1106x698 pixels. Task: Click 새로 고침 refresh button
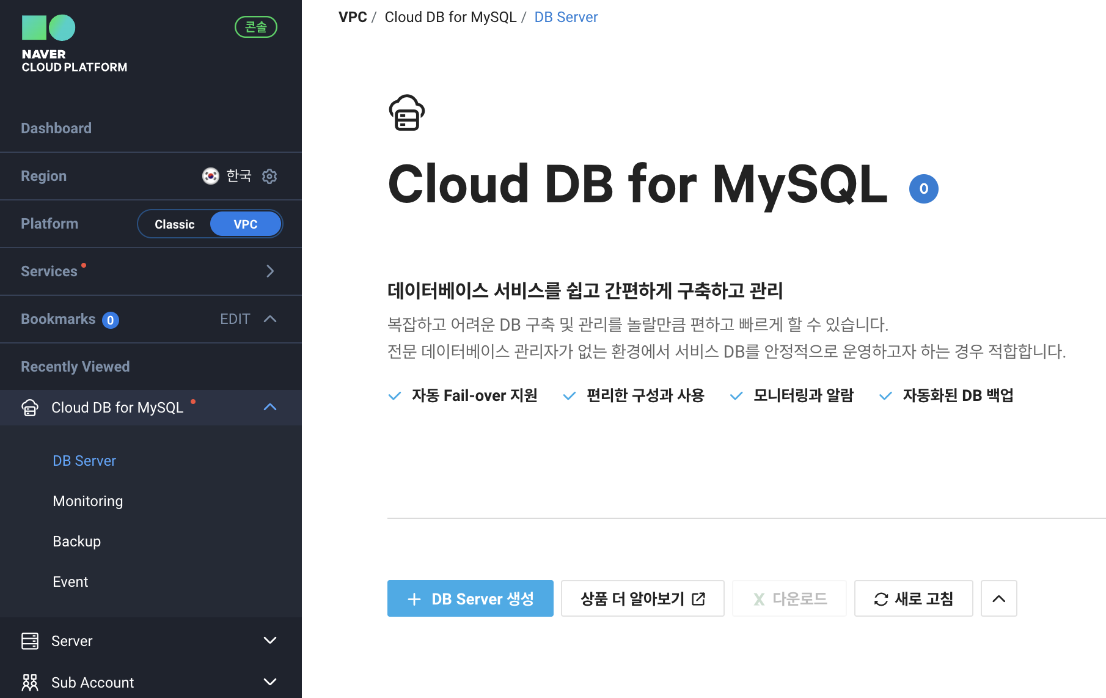(914, 598)
